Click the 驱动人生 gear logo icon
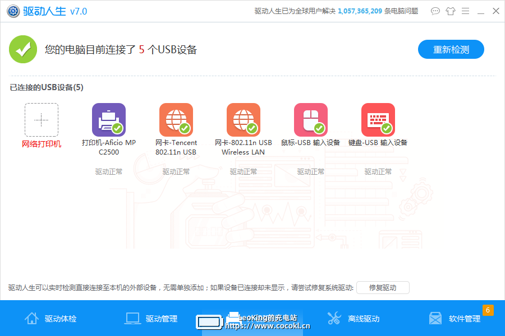Image resolution: width=505 pixels, height=336 pixels. click(13, 11)
